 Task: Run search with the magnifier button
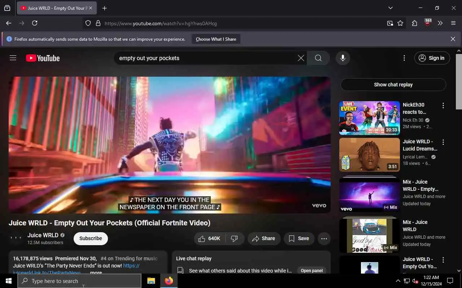318,58
